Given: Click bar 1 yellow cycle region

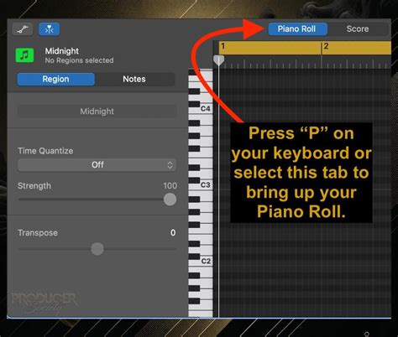Looking at the screenshot, I should click(270, 48).
